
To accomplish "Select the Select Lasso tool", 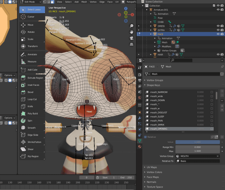I will [x=32, y=10].
